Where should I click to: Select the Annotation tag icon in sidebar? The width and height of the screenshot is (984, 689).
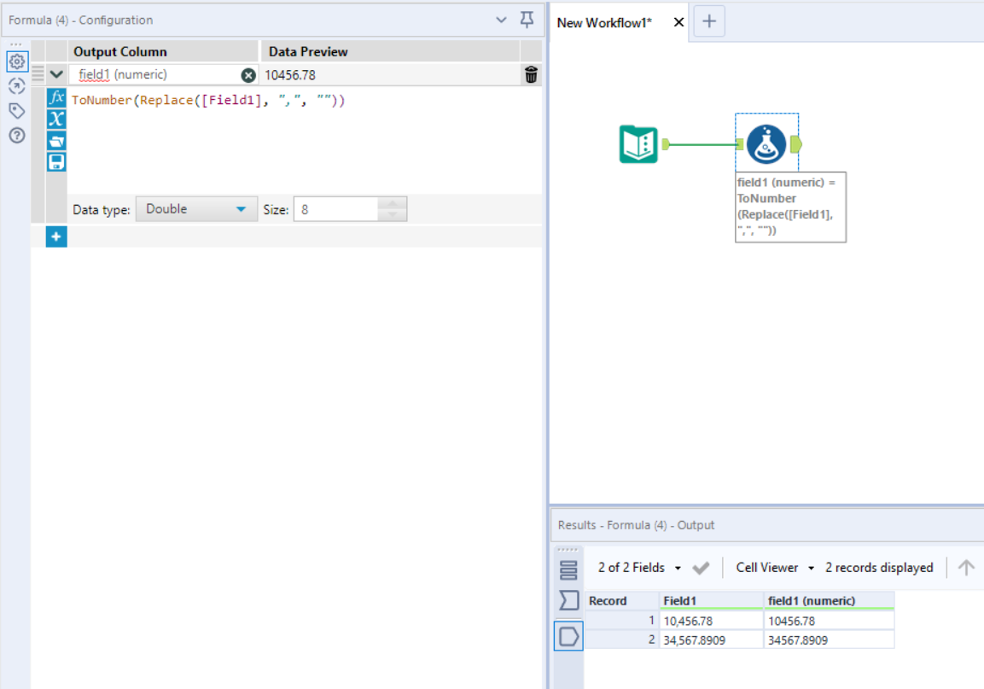tap(16, 110)
